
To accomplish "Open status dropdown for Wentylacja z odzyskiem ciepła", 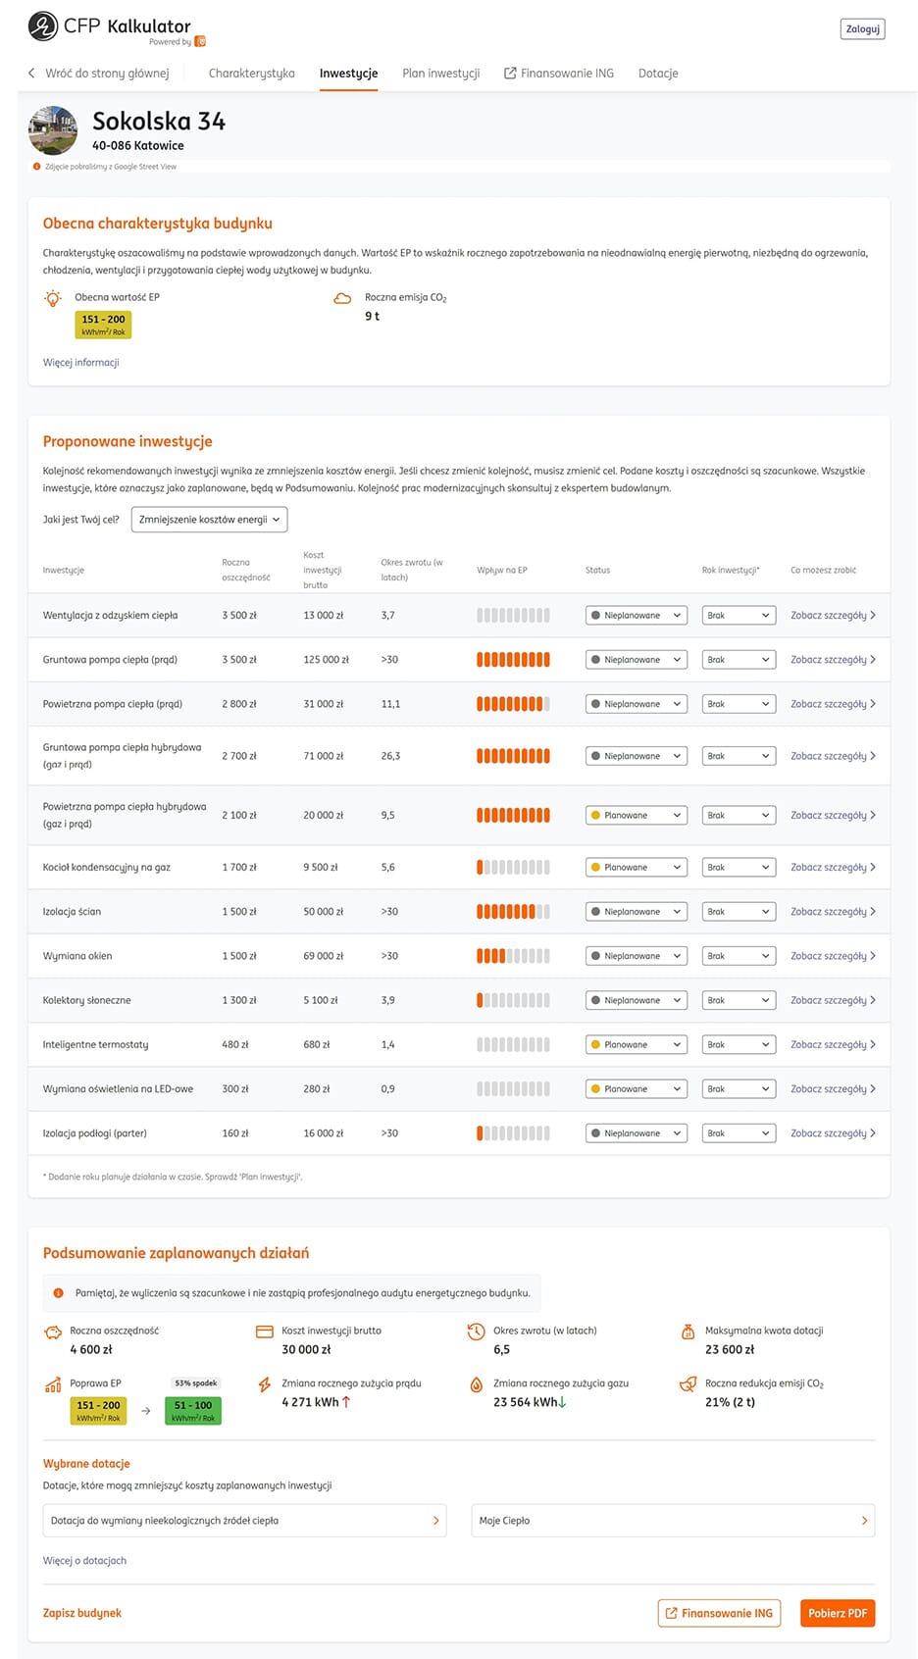I will [x=636, y=616].
